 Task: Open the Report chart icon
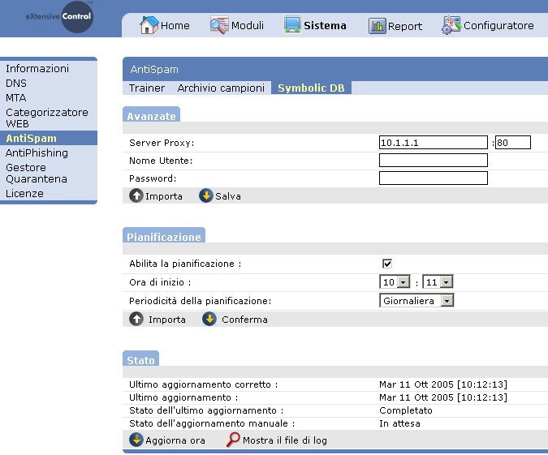(378, 26)
